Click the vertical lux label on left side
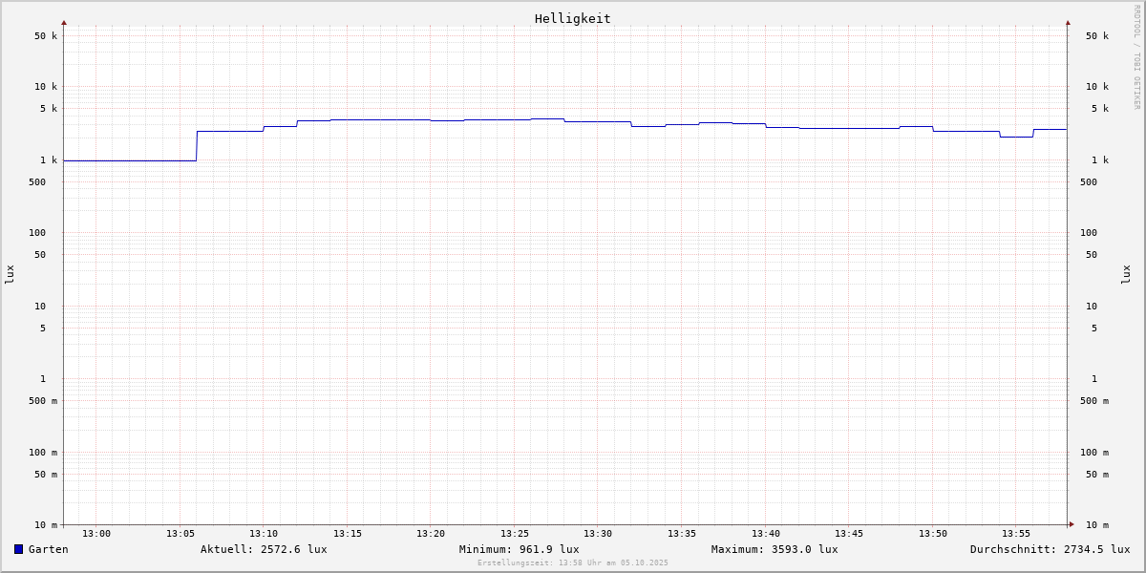The width and height of the screenshot is (1146, 573). 10,274
